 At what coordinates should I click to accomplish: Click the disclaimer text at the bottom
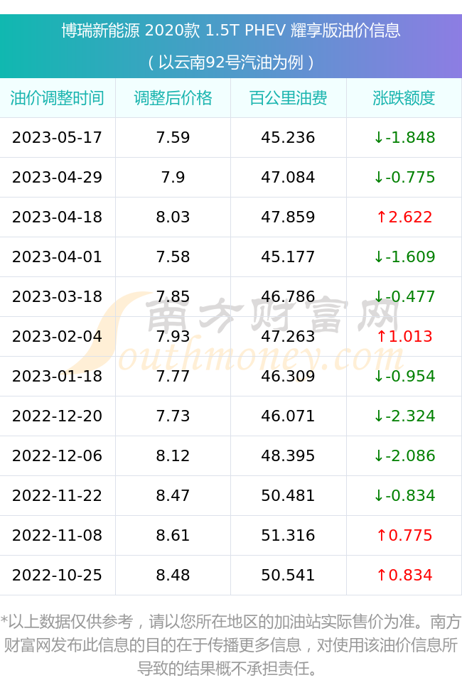coord(231,645)
